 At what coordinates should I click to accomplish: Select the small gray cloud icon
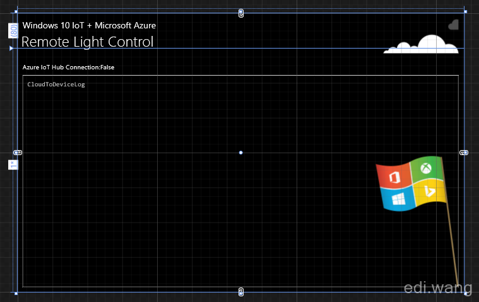click(453, 25)
